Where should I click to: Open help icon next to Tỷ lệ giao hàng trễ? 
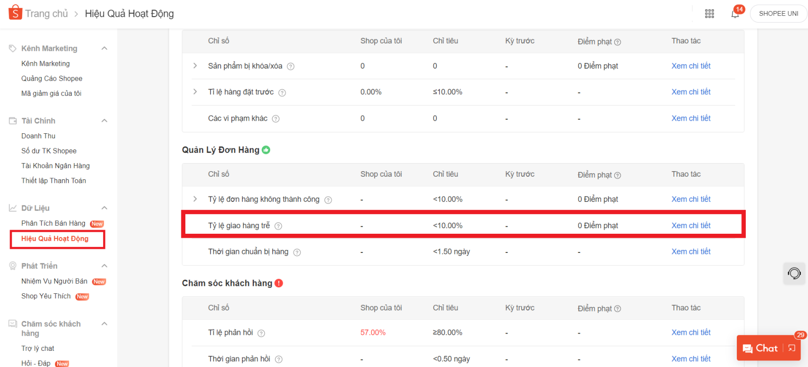tap(278, 226)
